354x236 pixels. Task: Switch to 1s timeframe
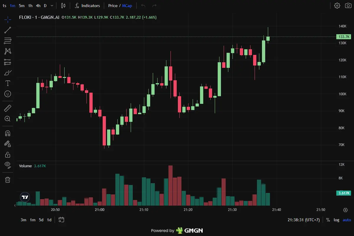pyautogui.click(x=4, y=6)
